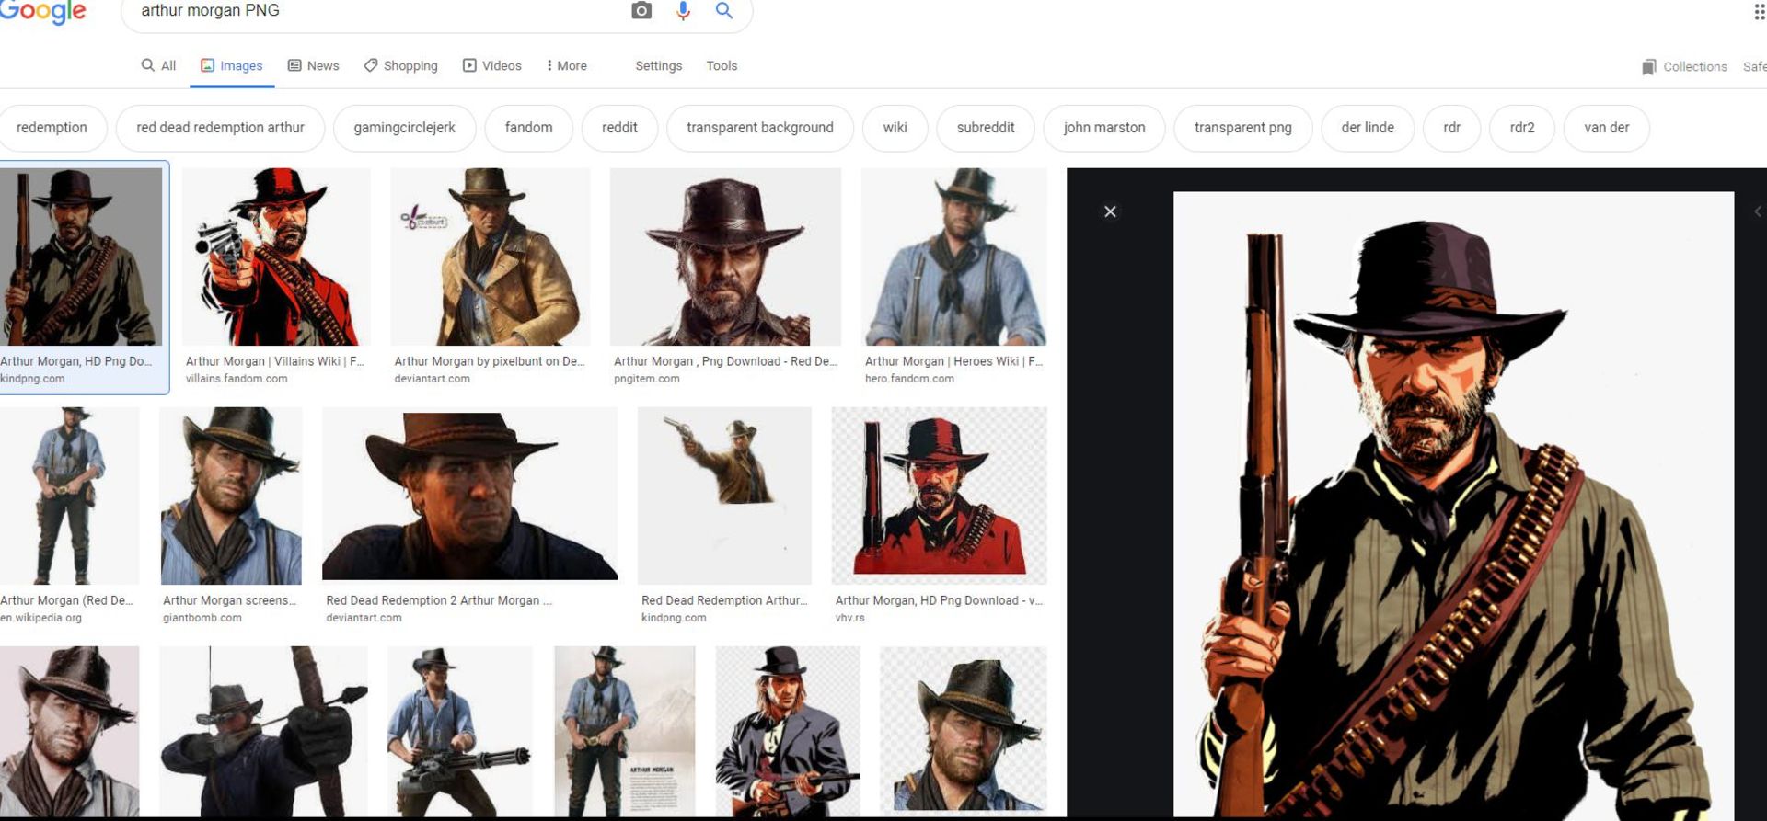
Task: Open search by image camera icon
Action: click(x=641, y=10)
